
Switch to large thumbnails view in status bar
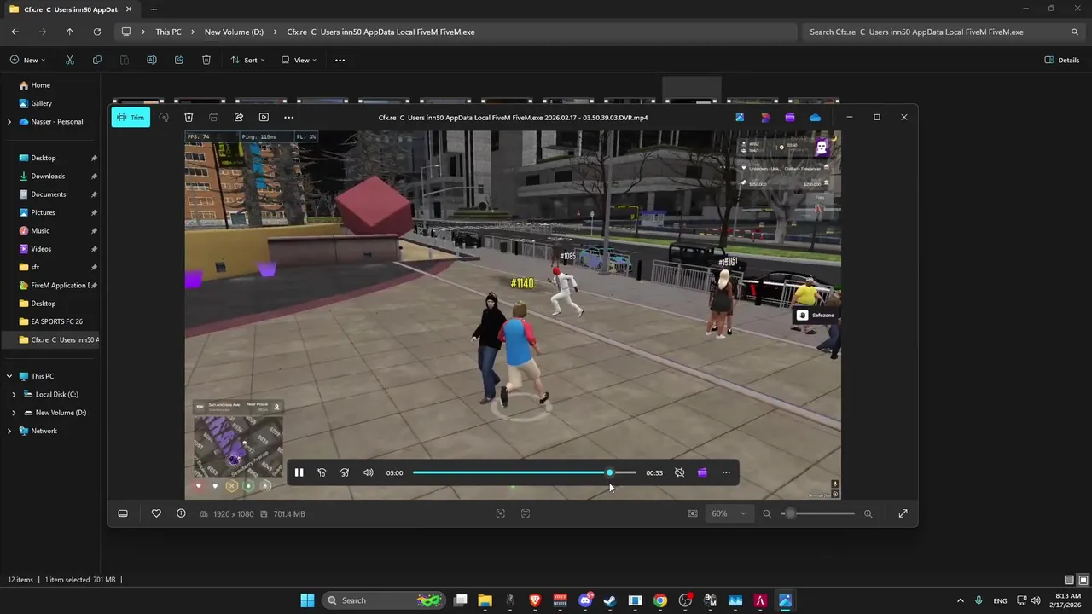1082,580
